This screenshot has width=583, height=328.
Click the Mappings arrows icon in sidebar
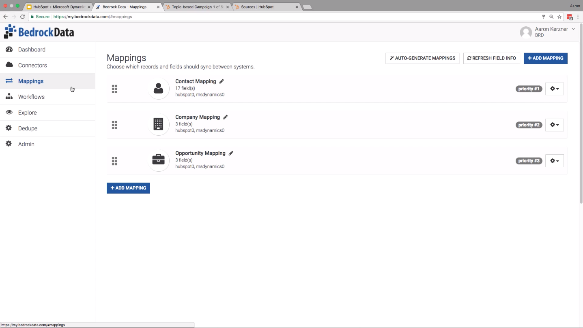pyautogui.click(x=9, y=81)
